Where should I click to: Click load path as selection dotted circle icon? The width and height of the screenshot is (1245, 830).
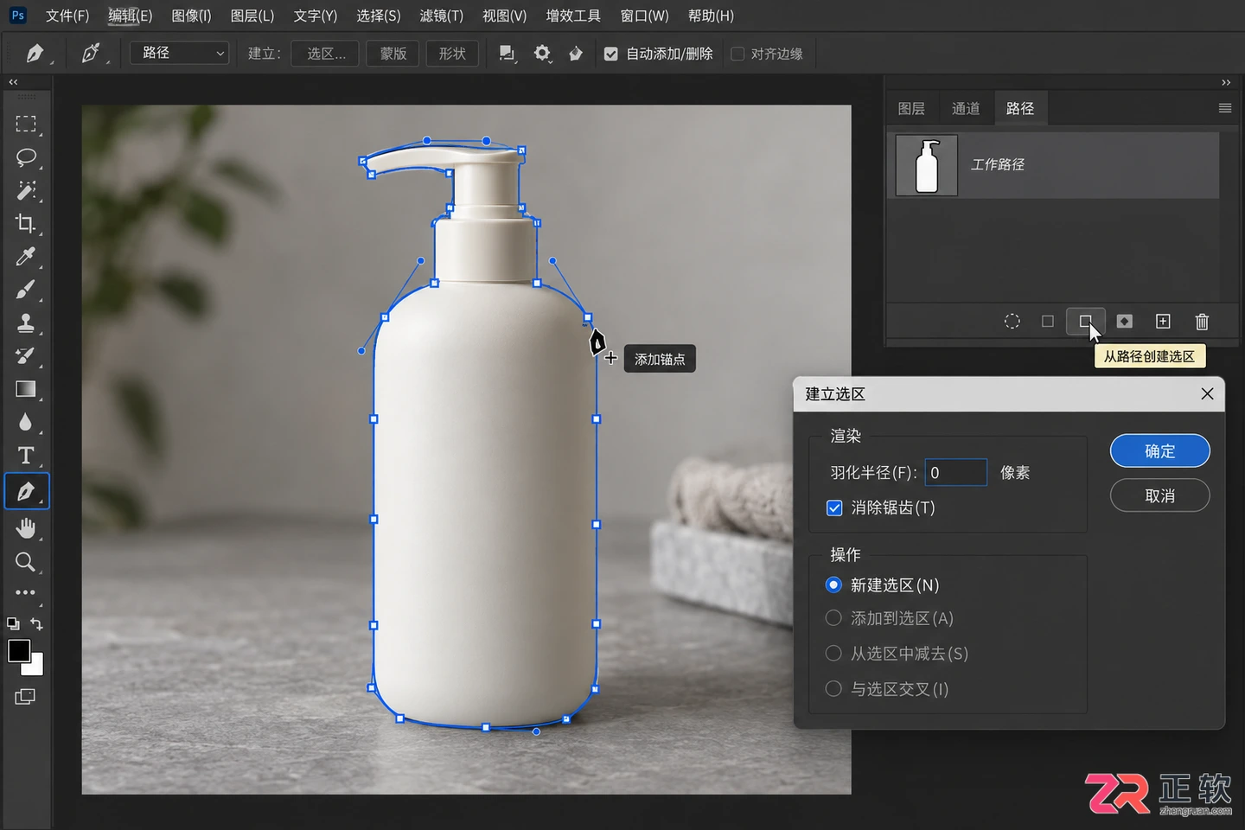(x=1012, y=322)
